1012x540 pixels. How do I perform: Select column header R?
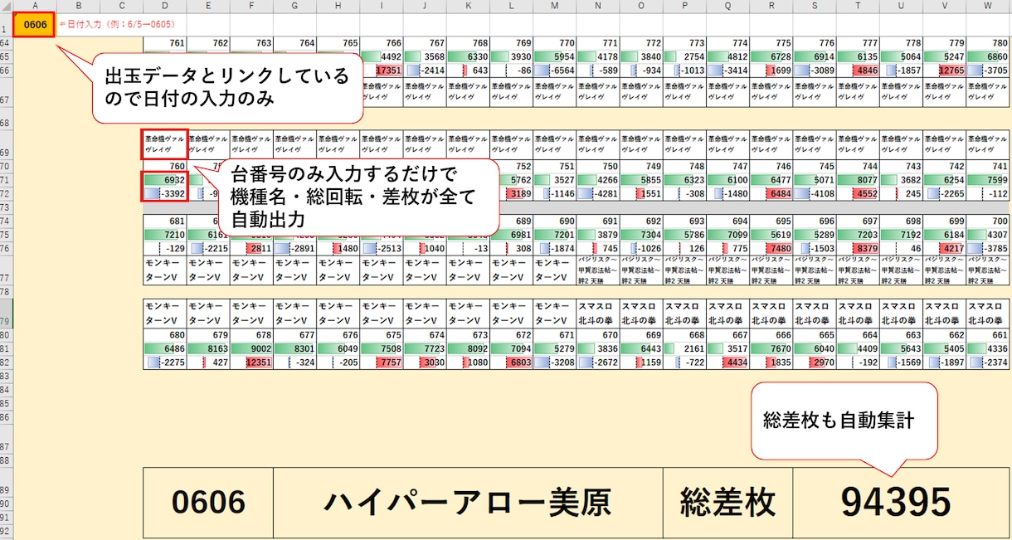tap(771, 6)
